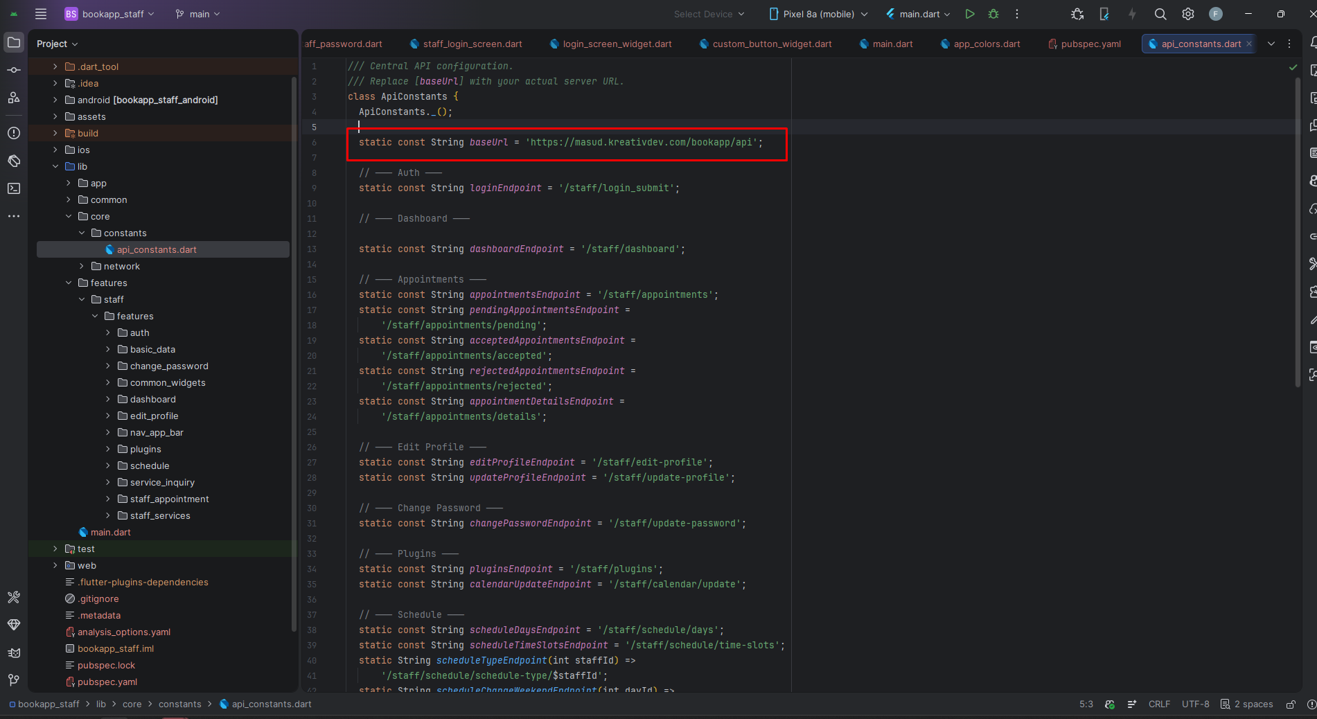The width and height of the screenshot is (1317, 719).
Task: Open the Project view mode dropdown
Action: click(57, 44)
